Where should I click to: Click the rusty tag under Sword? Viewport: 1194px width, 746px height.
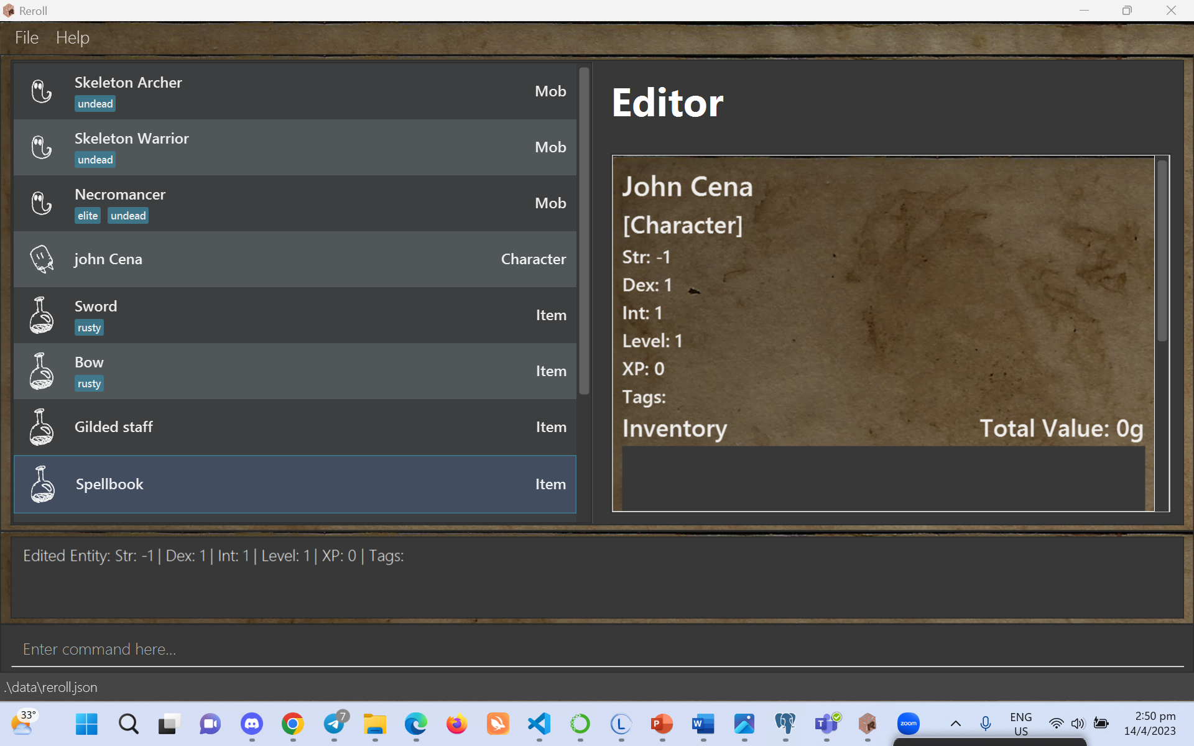coord(89,328)
